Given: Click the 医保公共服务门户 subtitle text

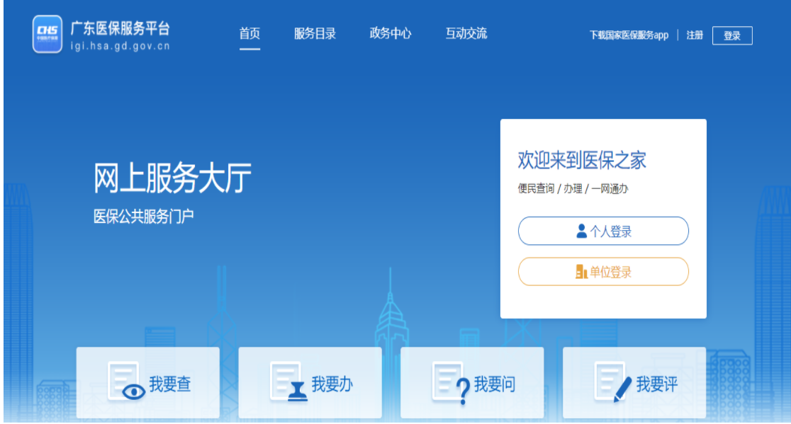Looking at the screenshot, I should tap(143, 217).
